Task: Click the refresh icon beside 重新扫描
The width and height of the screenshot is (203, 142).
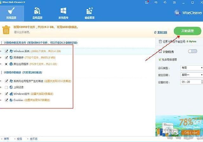Action: click(x=155, y=32)
